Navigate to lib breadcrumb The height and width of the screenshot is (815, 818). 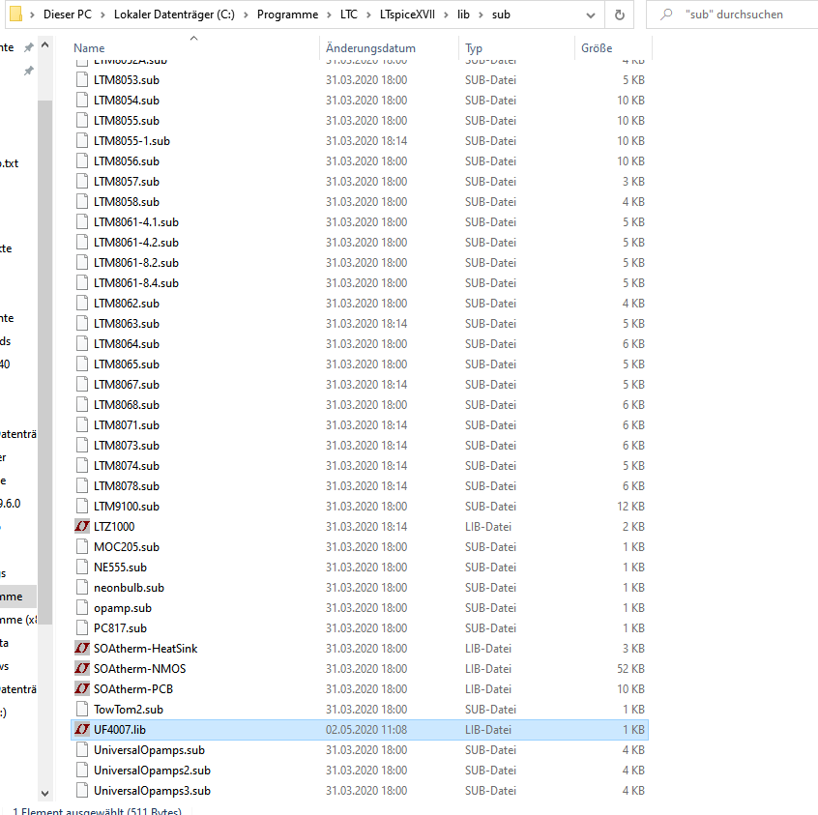point(463,15)
